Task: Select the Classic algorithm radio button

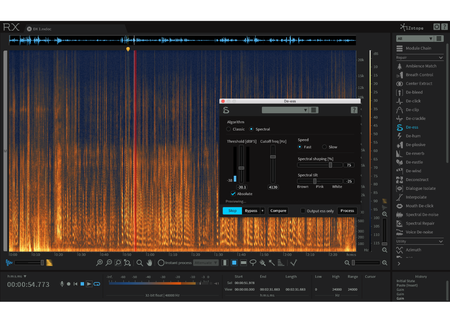Action: coord(229,129)
